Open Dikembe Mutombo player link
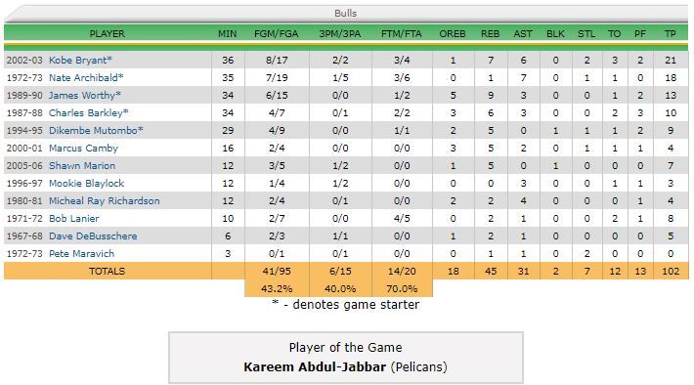This screenshot has width=694, height=385. tap(94, 131)
